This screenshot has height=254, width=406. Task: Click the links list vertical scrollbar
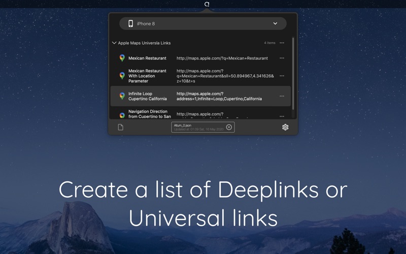tap(293, 74)
